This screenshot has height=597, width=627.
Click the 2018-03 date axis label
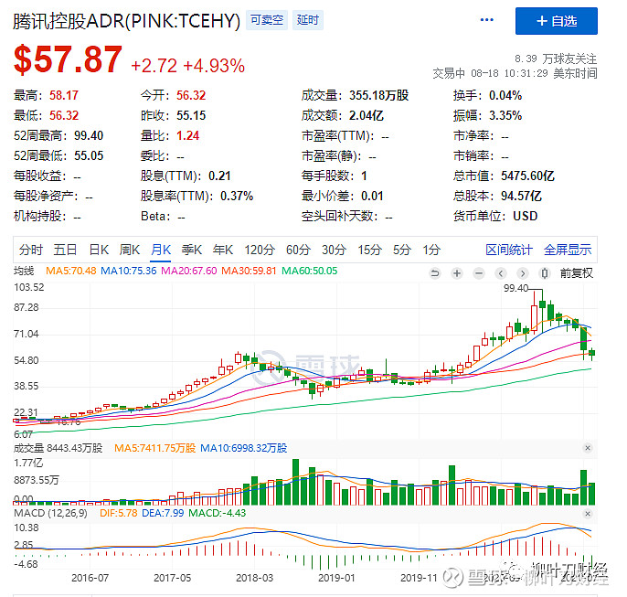254,578
